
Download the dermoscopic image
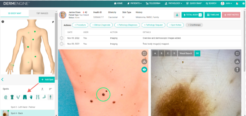(237, 61)
